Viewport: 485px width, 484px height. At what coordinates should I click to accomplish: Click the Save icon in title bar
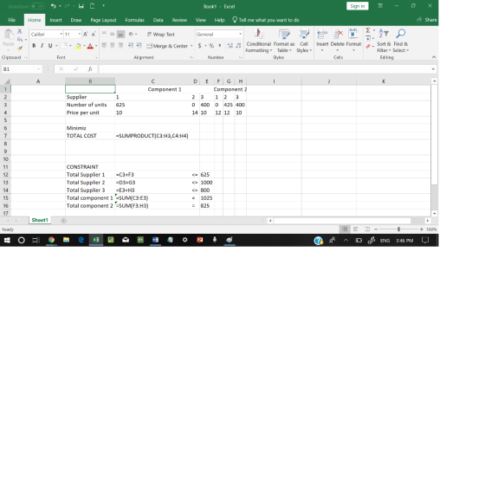[81, 6]
